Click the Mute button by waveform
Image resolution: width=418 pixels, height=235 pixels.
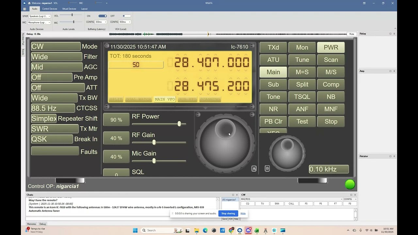352,34
